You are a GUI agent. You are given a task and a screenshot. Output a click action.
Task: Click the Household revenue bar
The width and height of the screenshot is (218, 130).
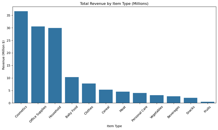55,65
